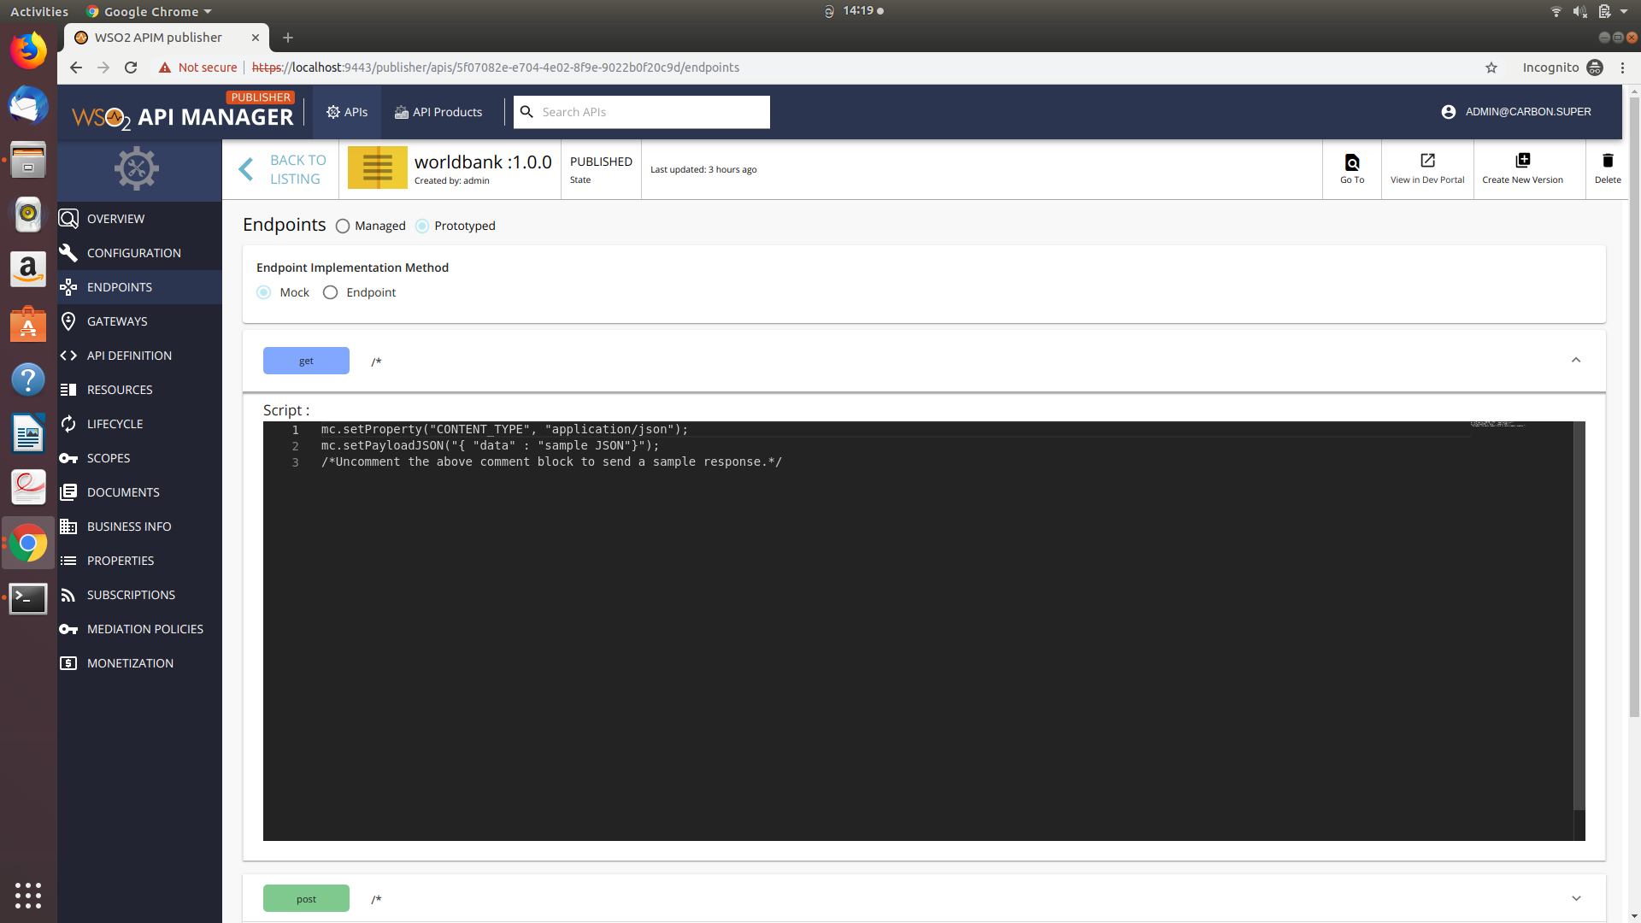The height and width of the screenshot is (923, 1641).
Task: Collapse the get /* resource script
Action: pyautogui.click(x=1577, y=360)
